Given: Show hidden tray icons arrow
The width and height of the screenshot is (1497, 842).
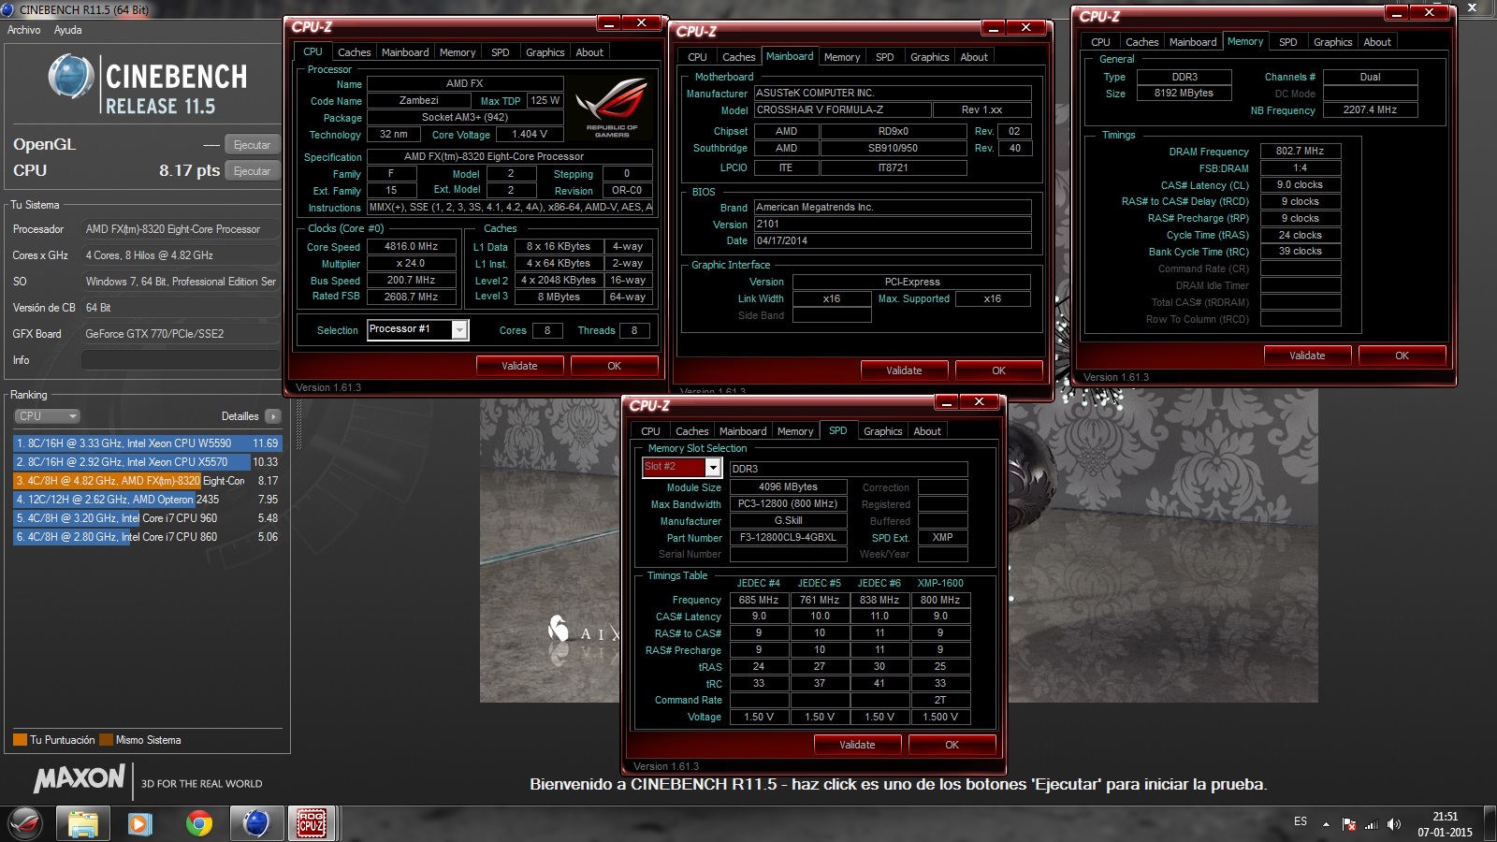Looking at the screenshot, I should 1326,824.
